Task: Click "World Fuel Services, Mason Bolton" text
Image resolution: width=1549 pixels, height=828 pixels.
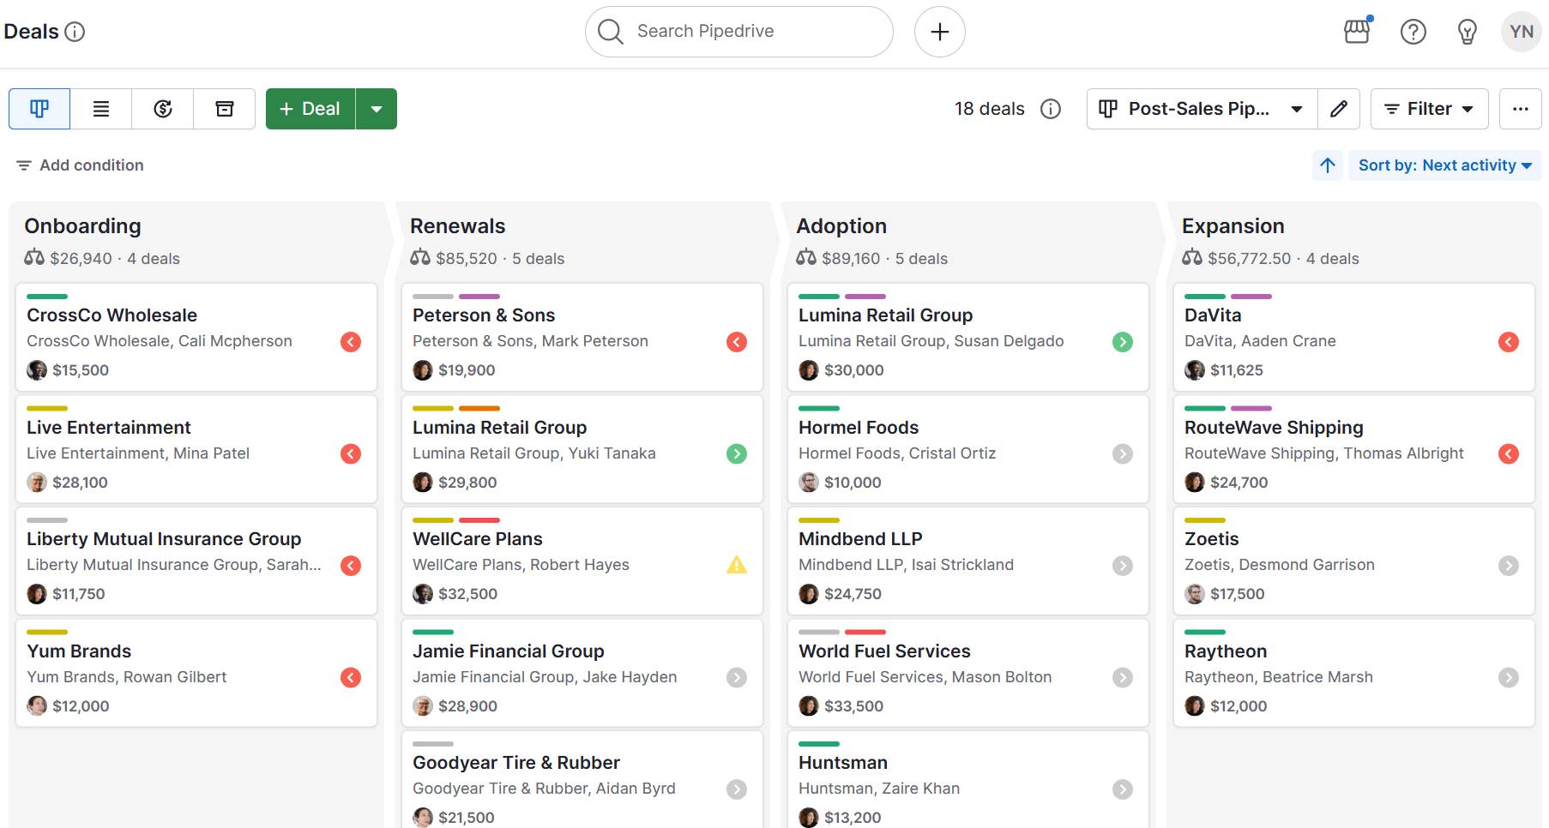Action: [x=925, y=677]
